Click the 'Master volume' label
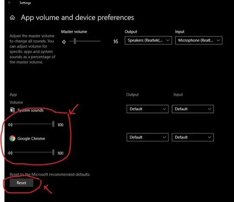The height and width of the screenshot is (202, 234). pyautogui.click(x=74, y=32)
